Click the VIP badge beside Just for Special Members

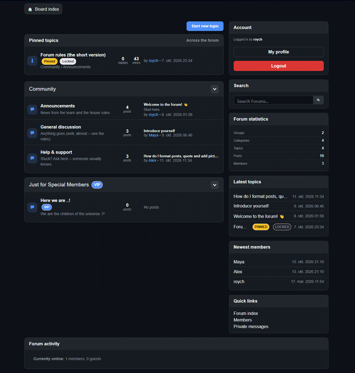pos(97,185)
